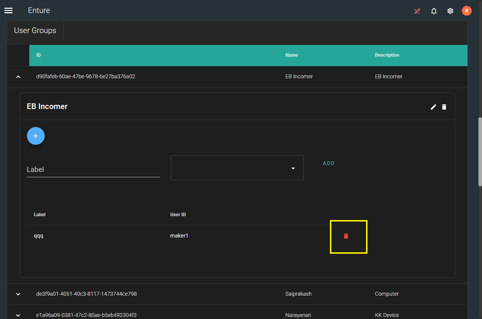Screen dimensions: 482x319
Task: Click the blue plus add button
Action: (x=36, y=136)
